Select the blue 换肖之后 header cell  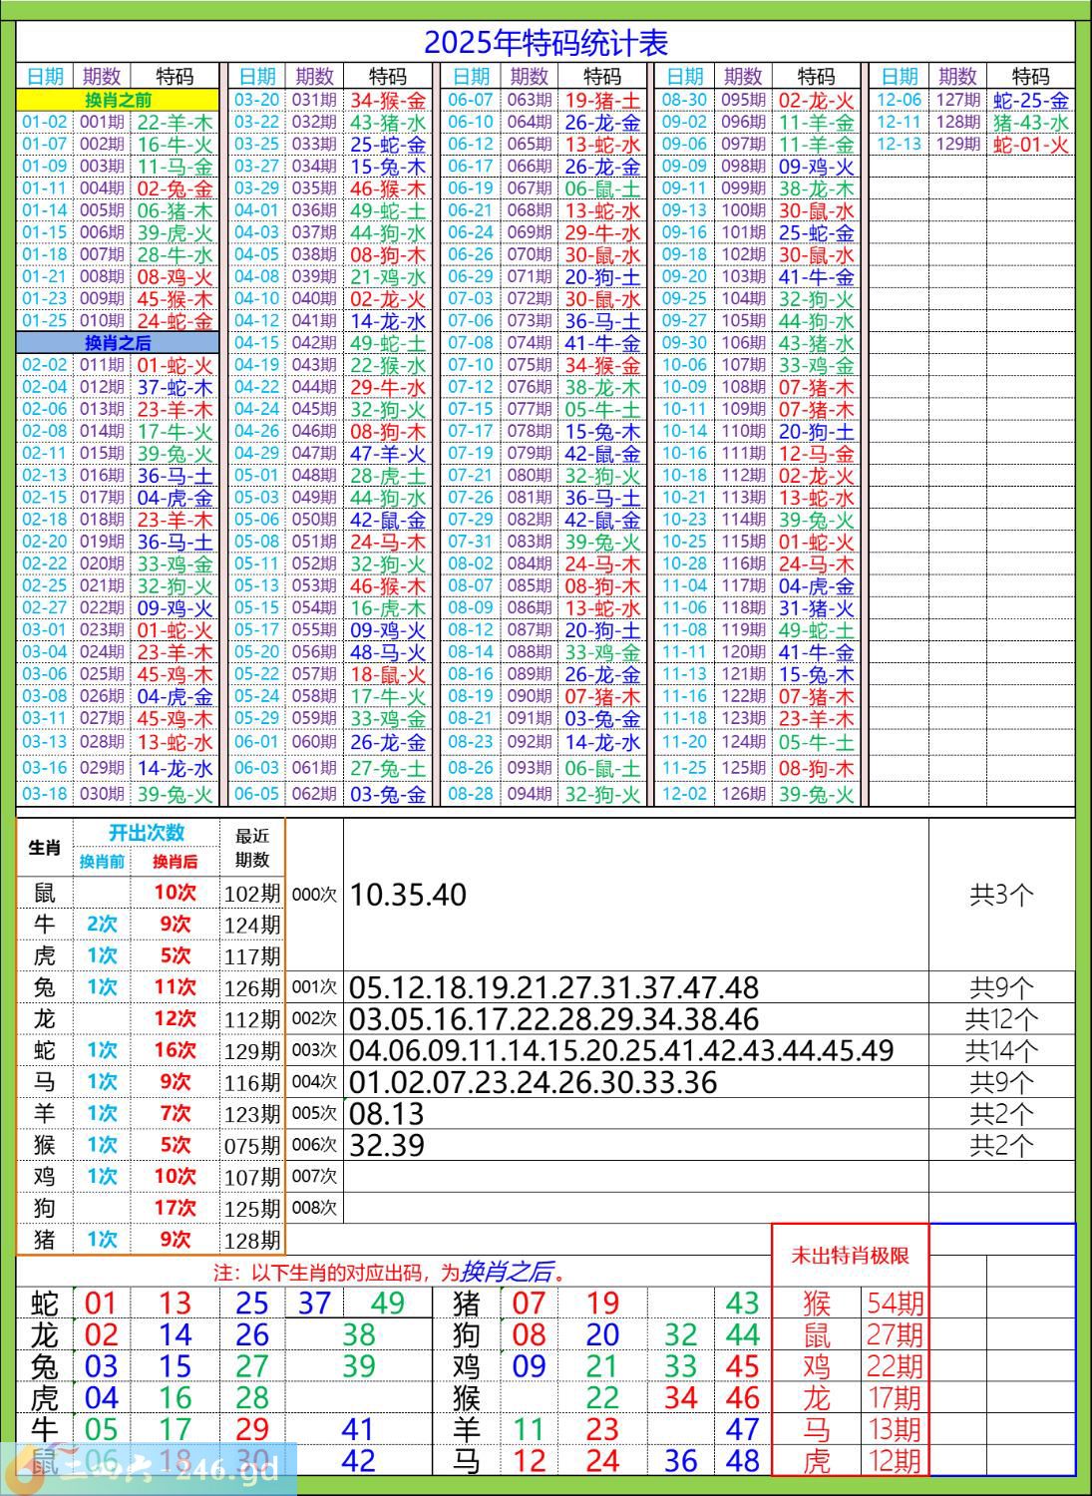(x=118, y=343)
